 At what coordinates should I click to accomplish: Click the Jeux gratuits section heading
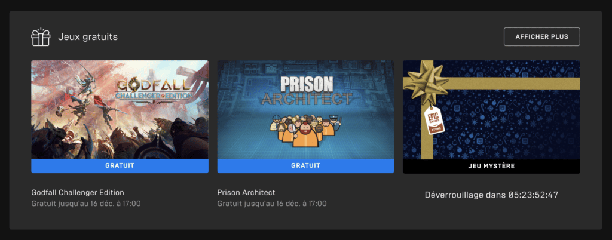point(88,37)
